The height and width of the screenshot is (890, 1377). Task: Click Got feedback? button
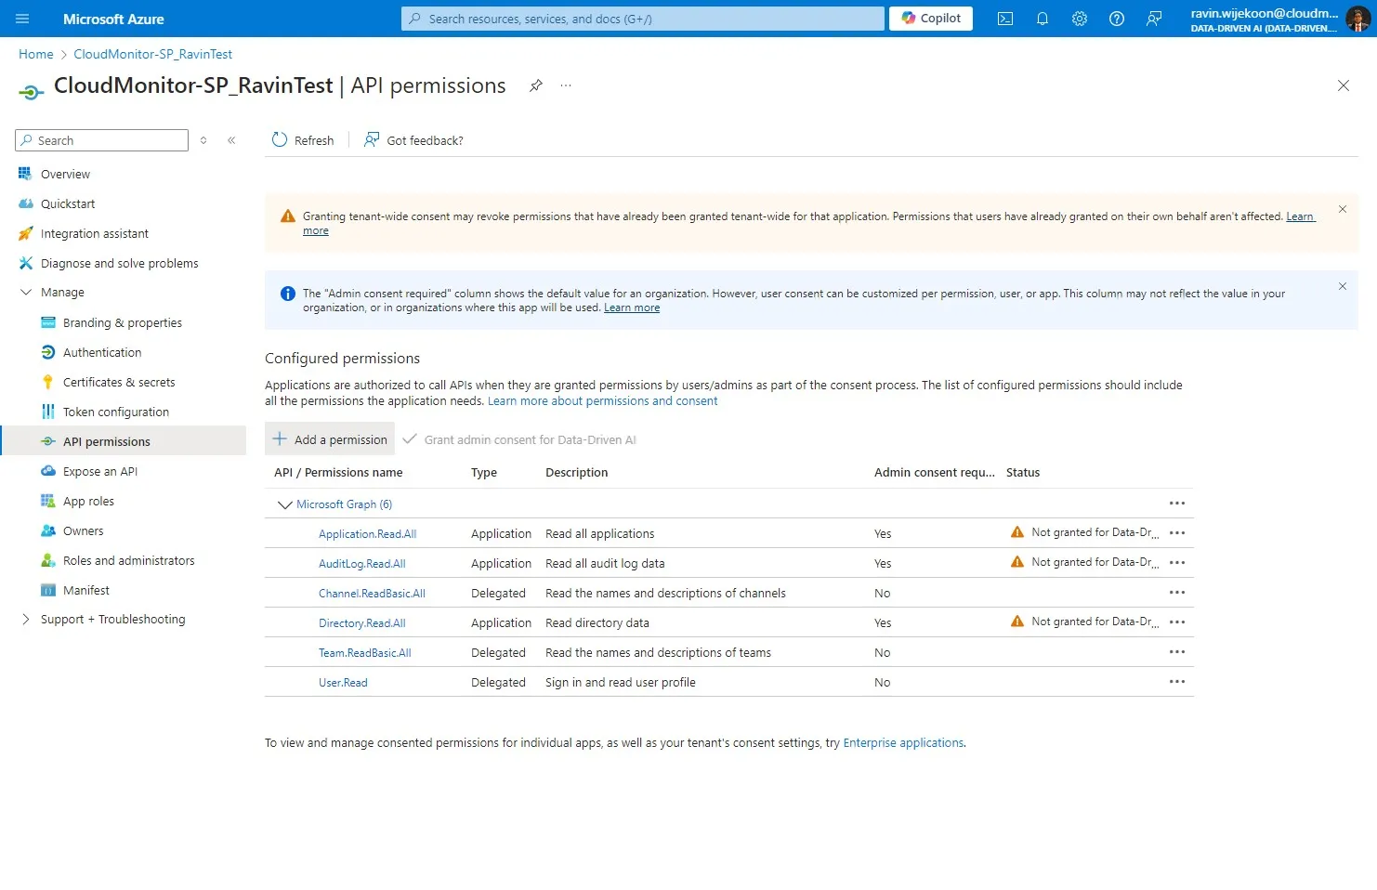(413, 140)
